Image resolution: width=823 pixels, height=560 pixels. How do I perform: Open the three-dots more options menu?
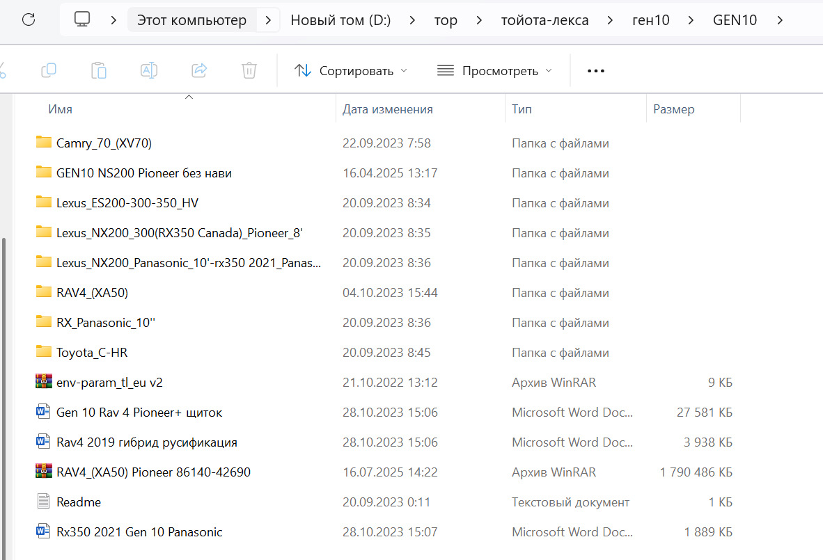[595, 70]
